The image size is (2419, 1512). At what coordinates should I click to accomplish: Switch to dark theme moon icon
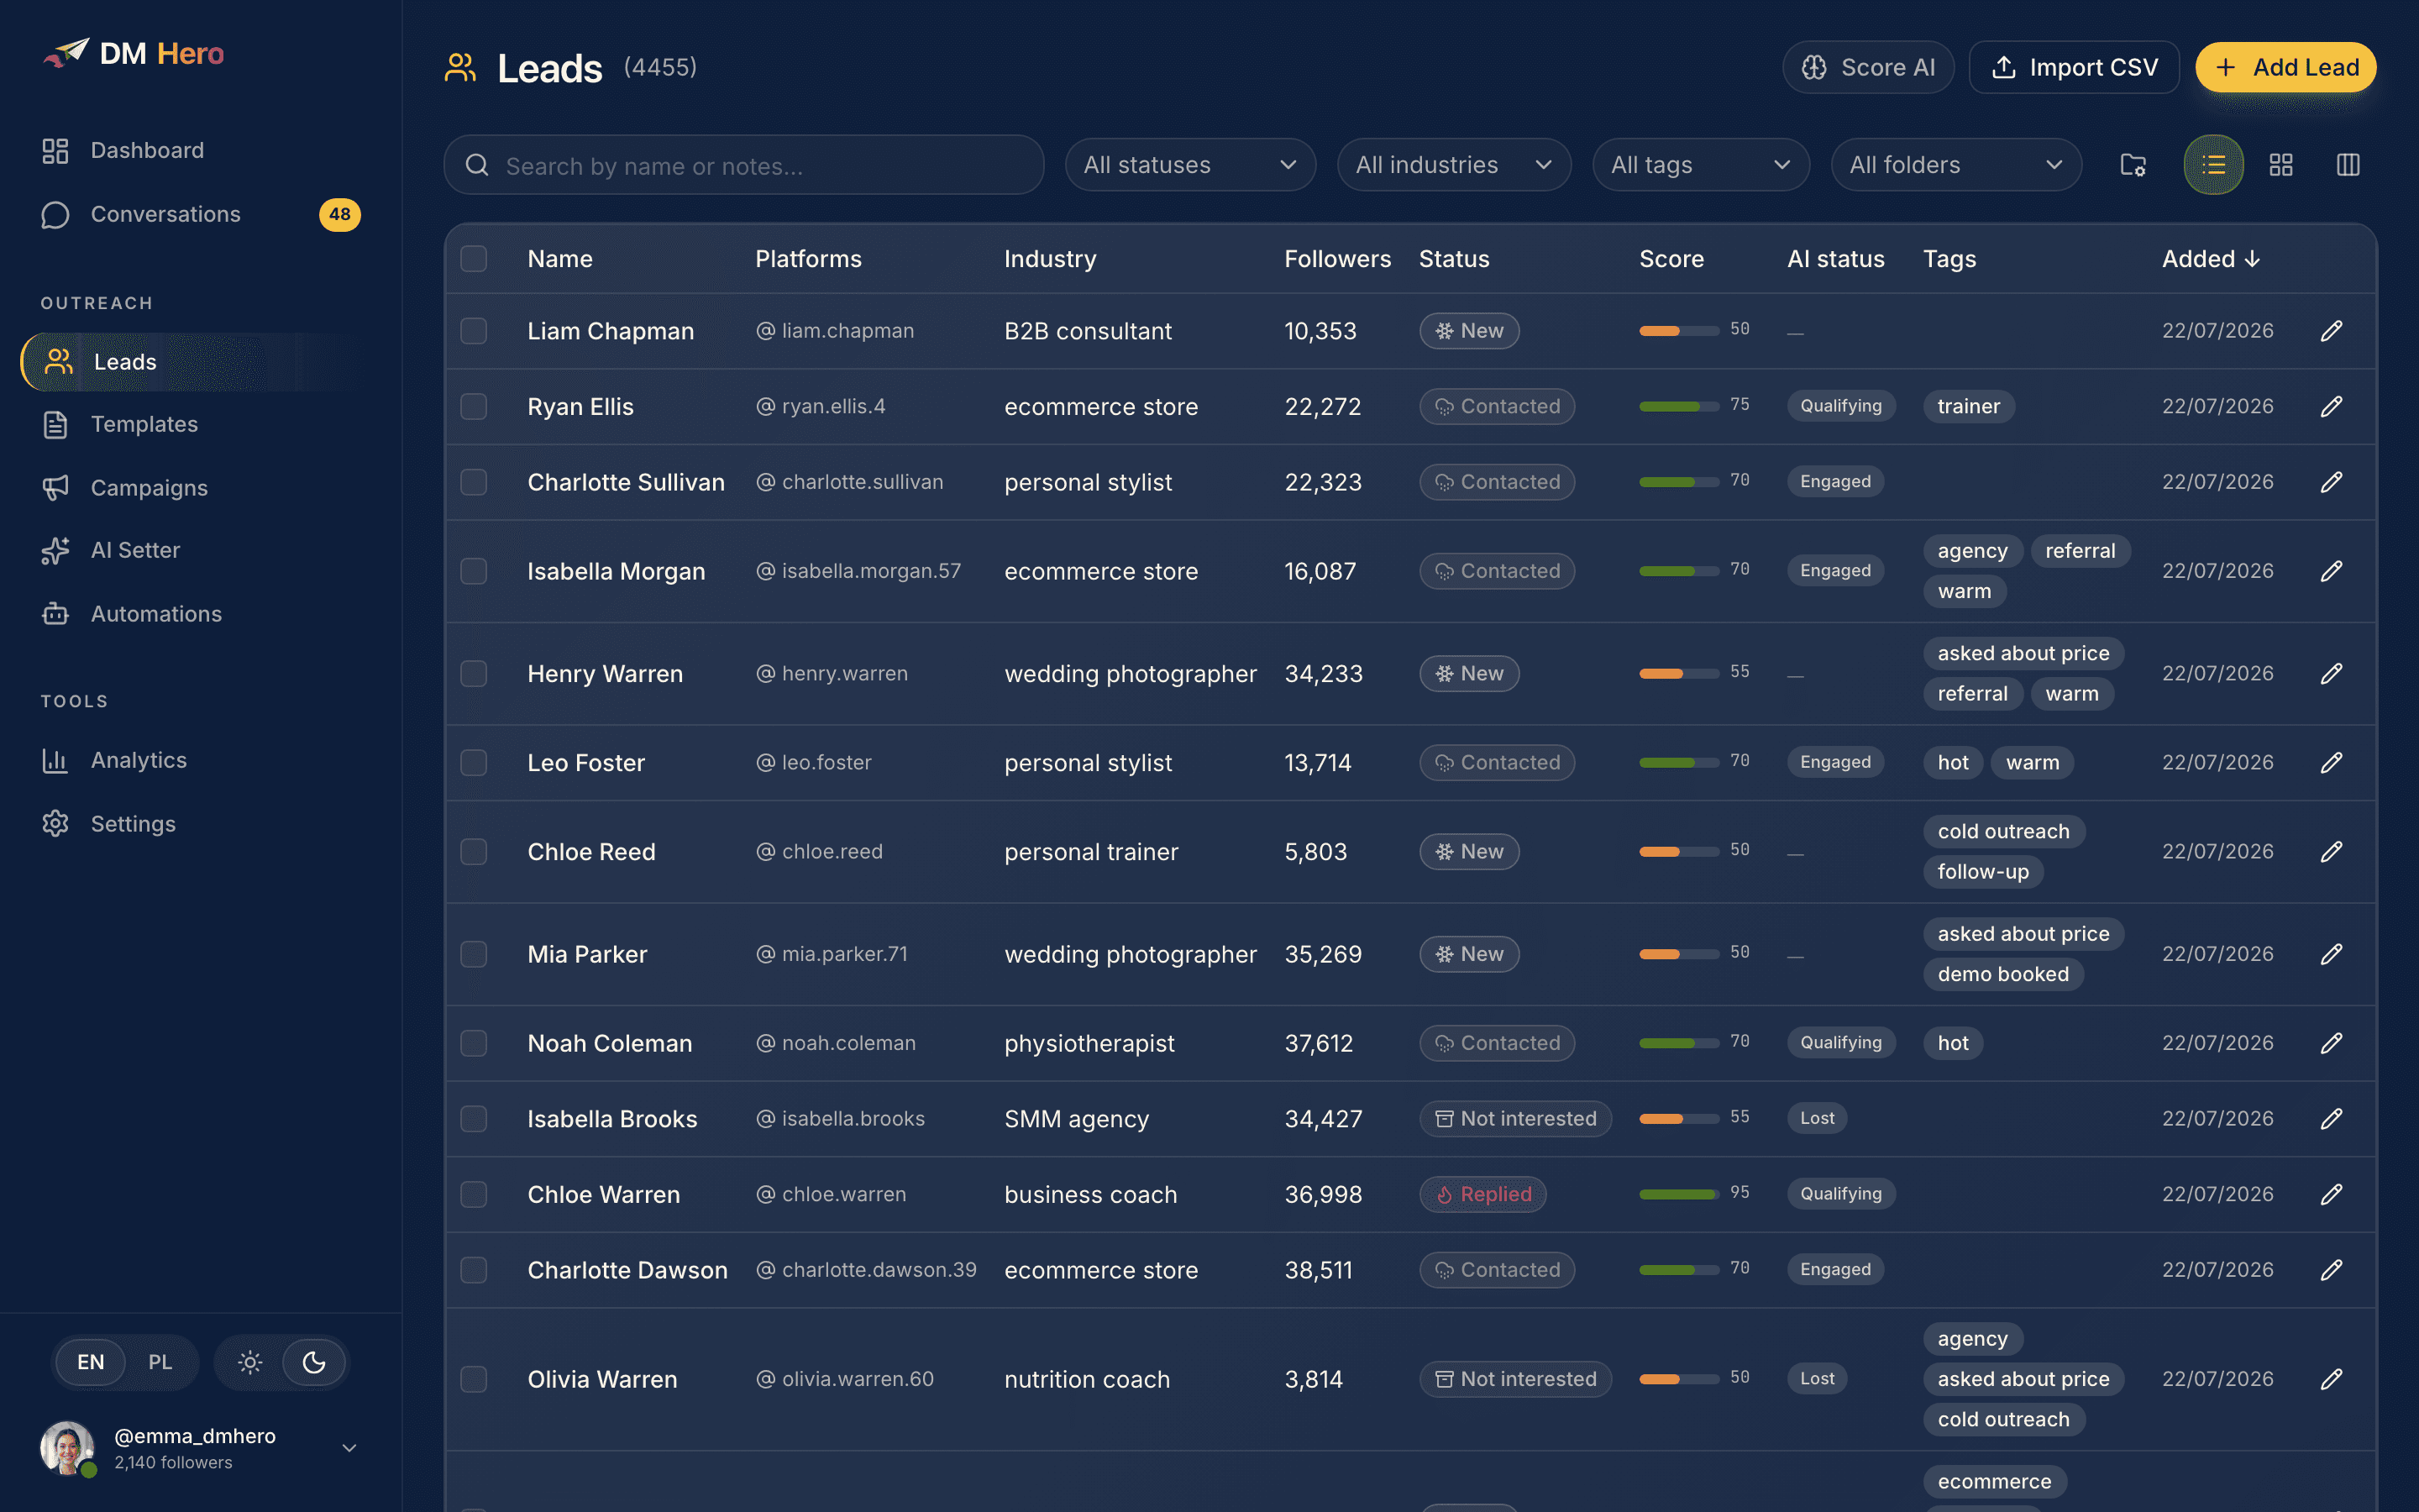point(314,1362)
